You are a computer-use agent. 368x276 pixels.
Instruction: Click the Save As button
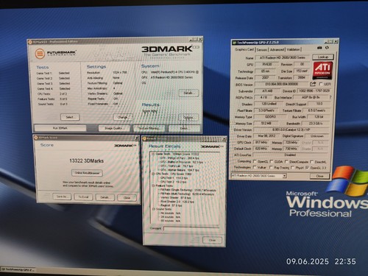(62, 197)
